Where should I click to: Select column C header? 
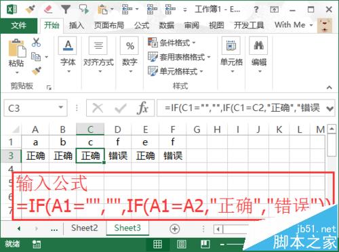pyautogui.click(x=90, y=129)
